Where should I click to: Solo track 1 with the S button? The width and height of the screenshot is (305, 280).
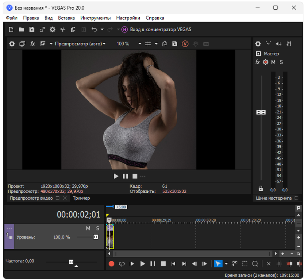coord(97,228)
